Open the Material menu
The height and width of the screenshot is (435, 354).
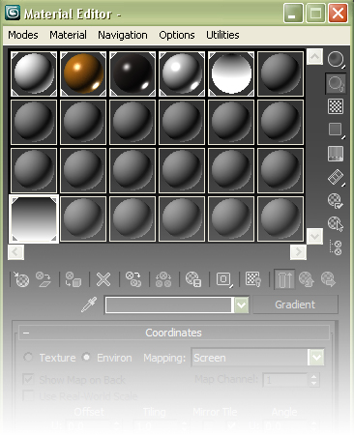[68, 35]
